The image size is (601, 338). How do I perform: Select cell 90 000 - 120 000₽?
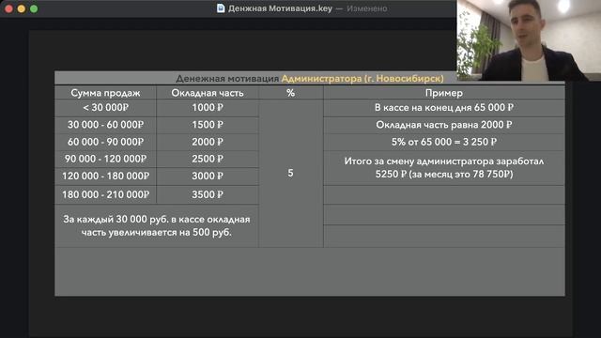pos(105,159)
